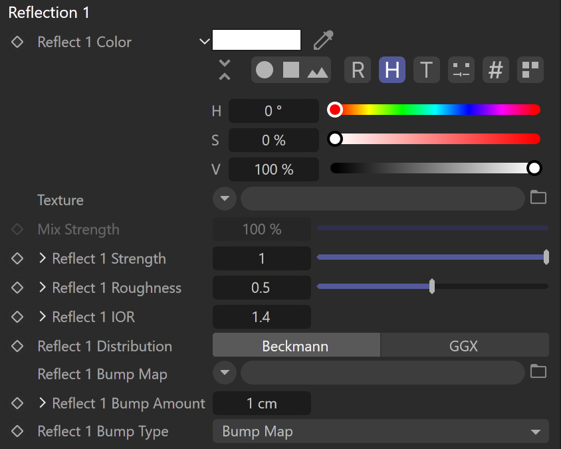Open color from picture mode icon
The height and width of the screenshot is (449, 561).
(318, 72)
